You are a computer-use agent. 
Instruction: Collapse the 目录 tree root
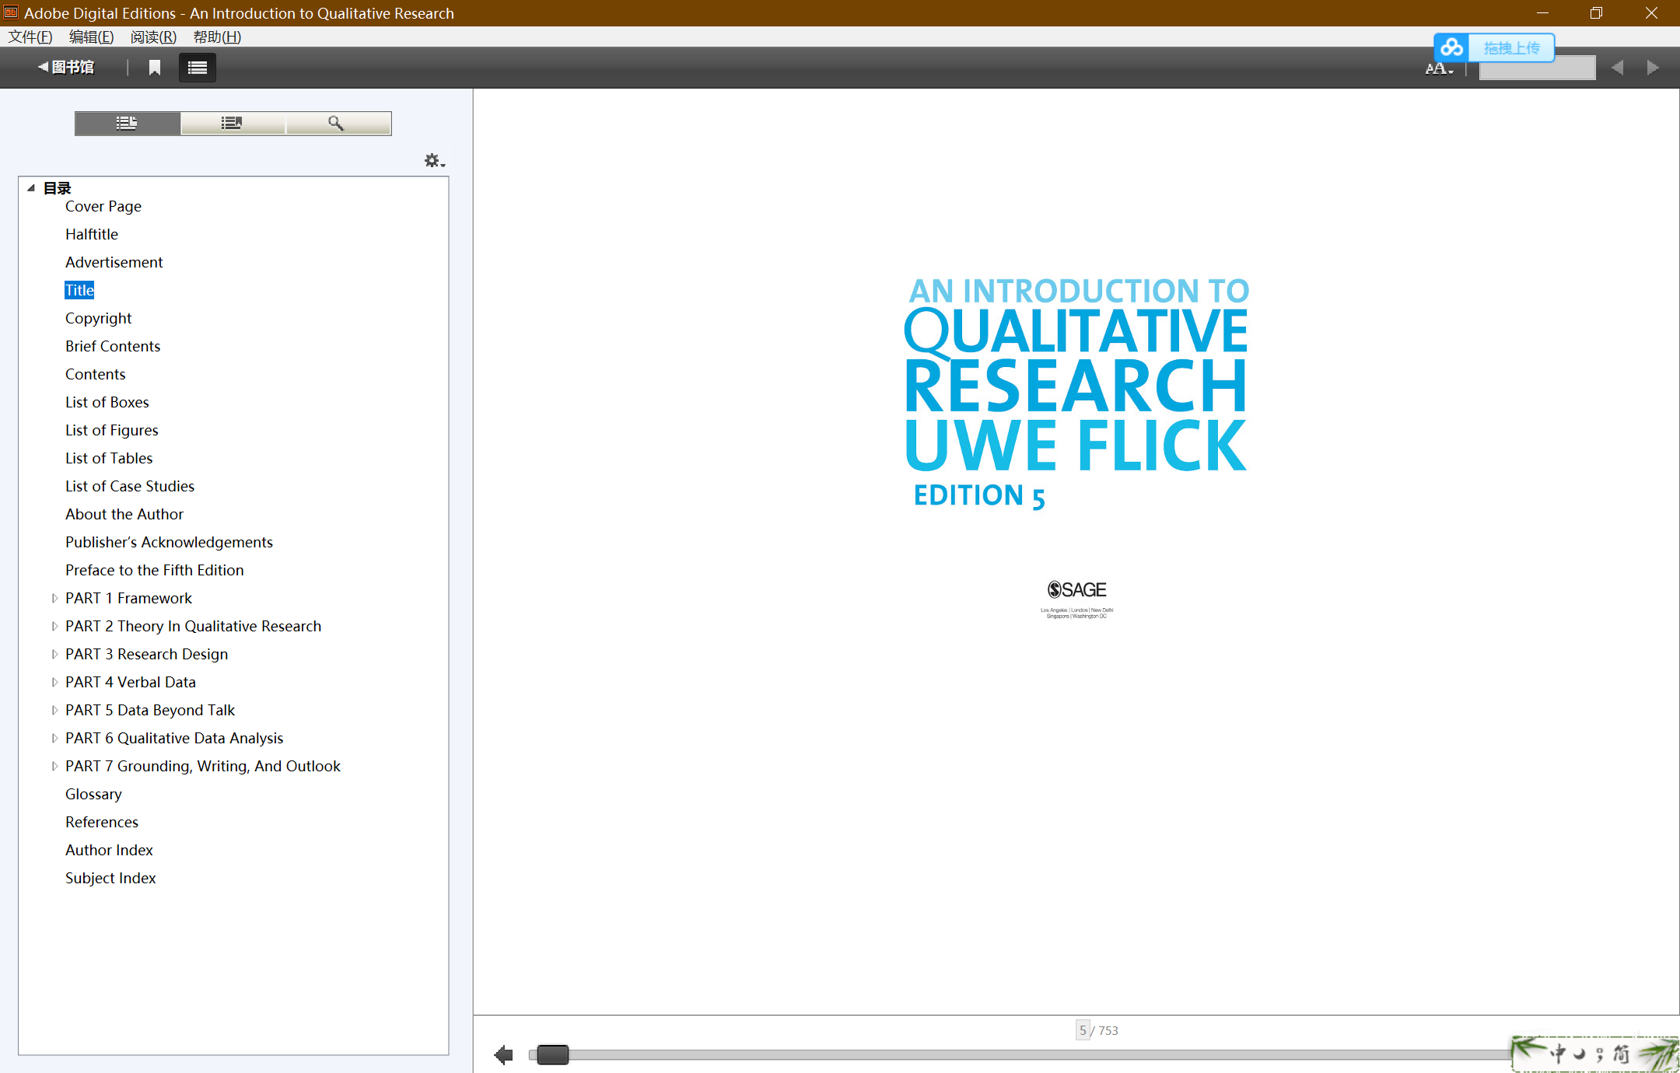[x=31, y=187]
